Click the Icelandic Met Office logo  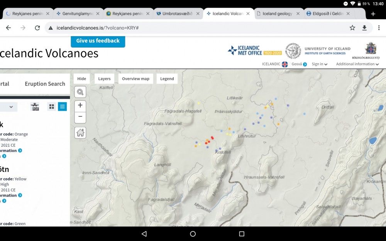(x=254, y=50)
